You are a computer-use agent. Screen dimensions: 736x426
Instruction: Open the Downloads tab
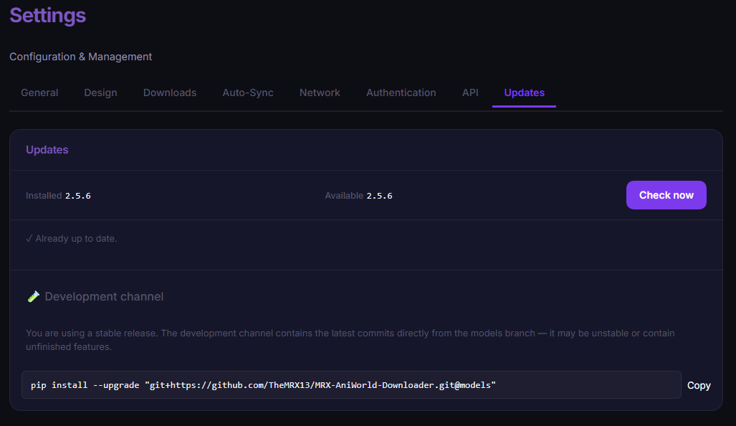pyautogui.click(x=169, y=93)
